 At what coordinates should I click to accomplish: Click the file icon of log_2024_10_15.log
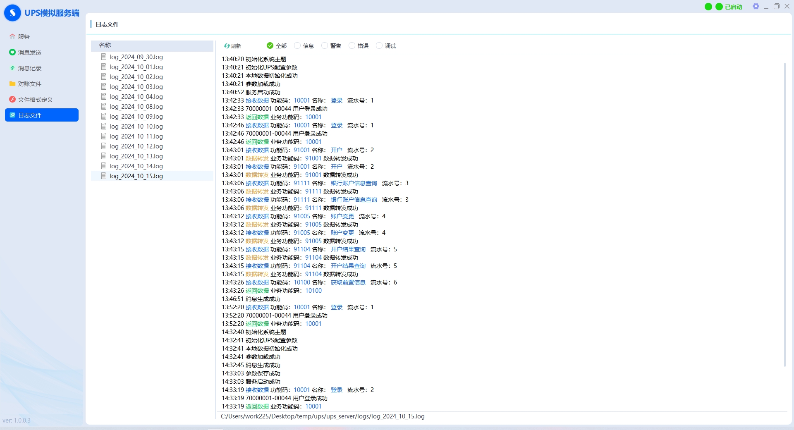[104, 176]
